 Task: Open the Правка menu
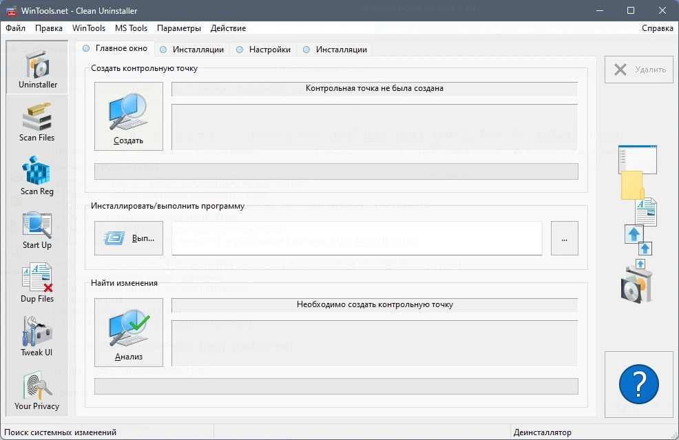pos(48,28)
